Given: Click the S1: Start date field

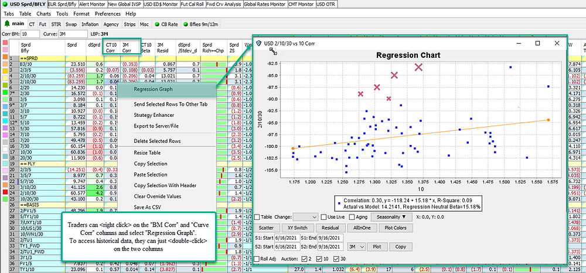Looking at the screenshot, I should click(286, 237).
